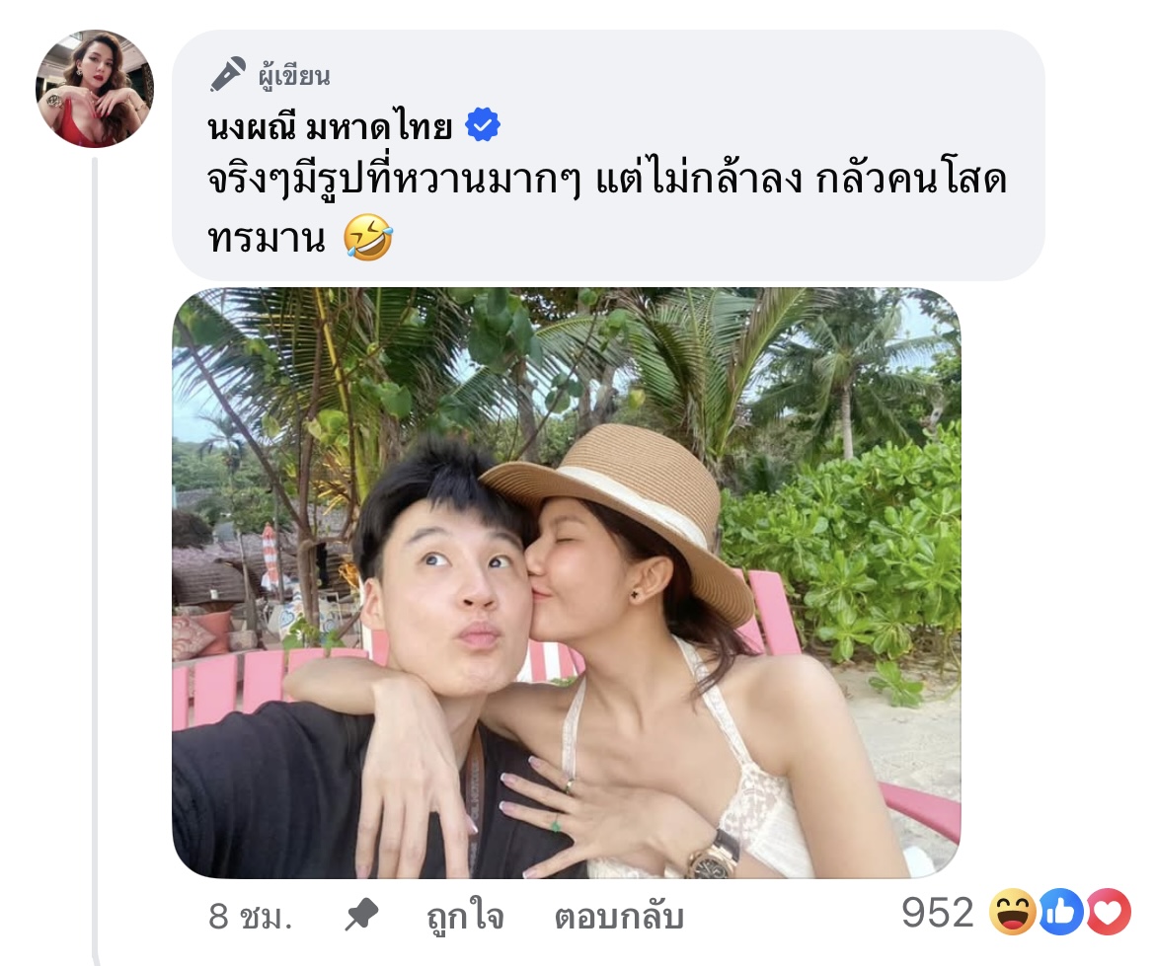Like the comment via ถูกใจ
This screenshot has width=1155, height=966.
466,918
